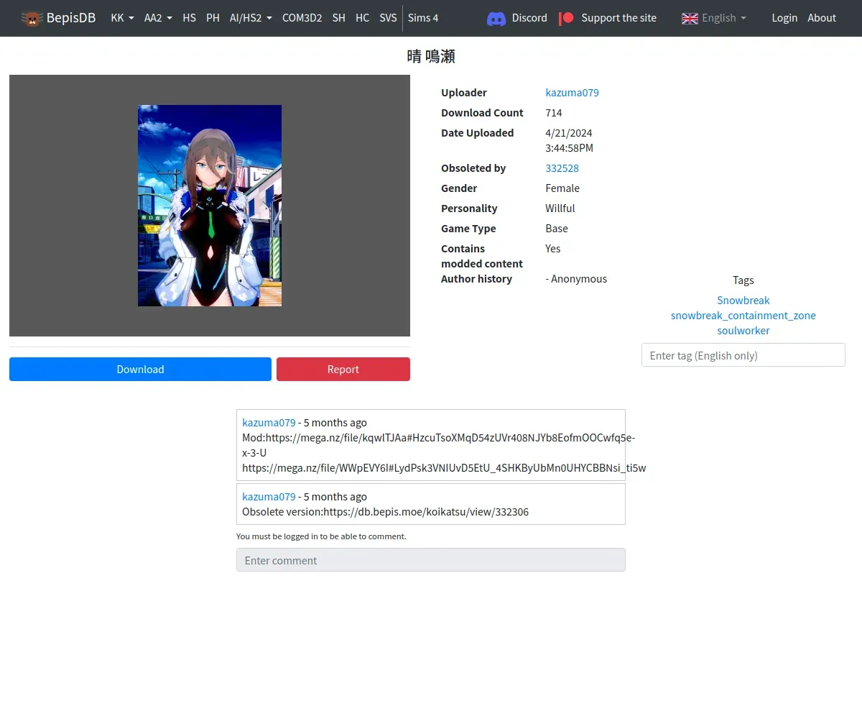862x719 pixels.
Task: Expand the KK dropdown menu
Action: click(123, 18)
